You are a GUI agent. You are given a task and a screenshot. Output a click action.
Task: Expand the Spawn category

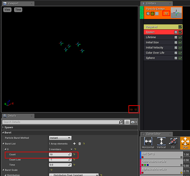coord(3,127)
